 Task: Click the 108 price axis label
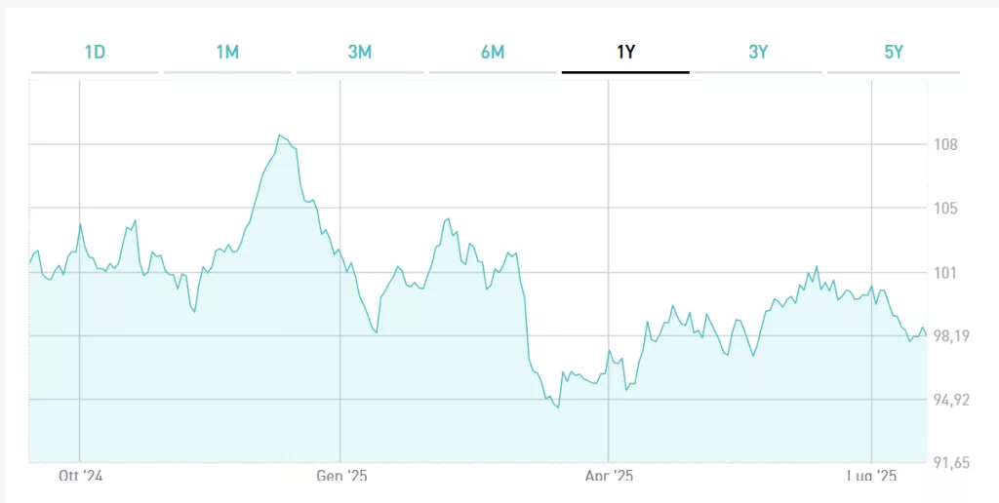945,145
